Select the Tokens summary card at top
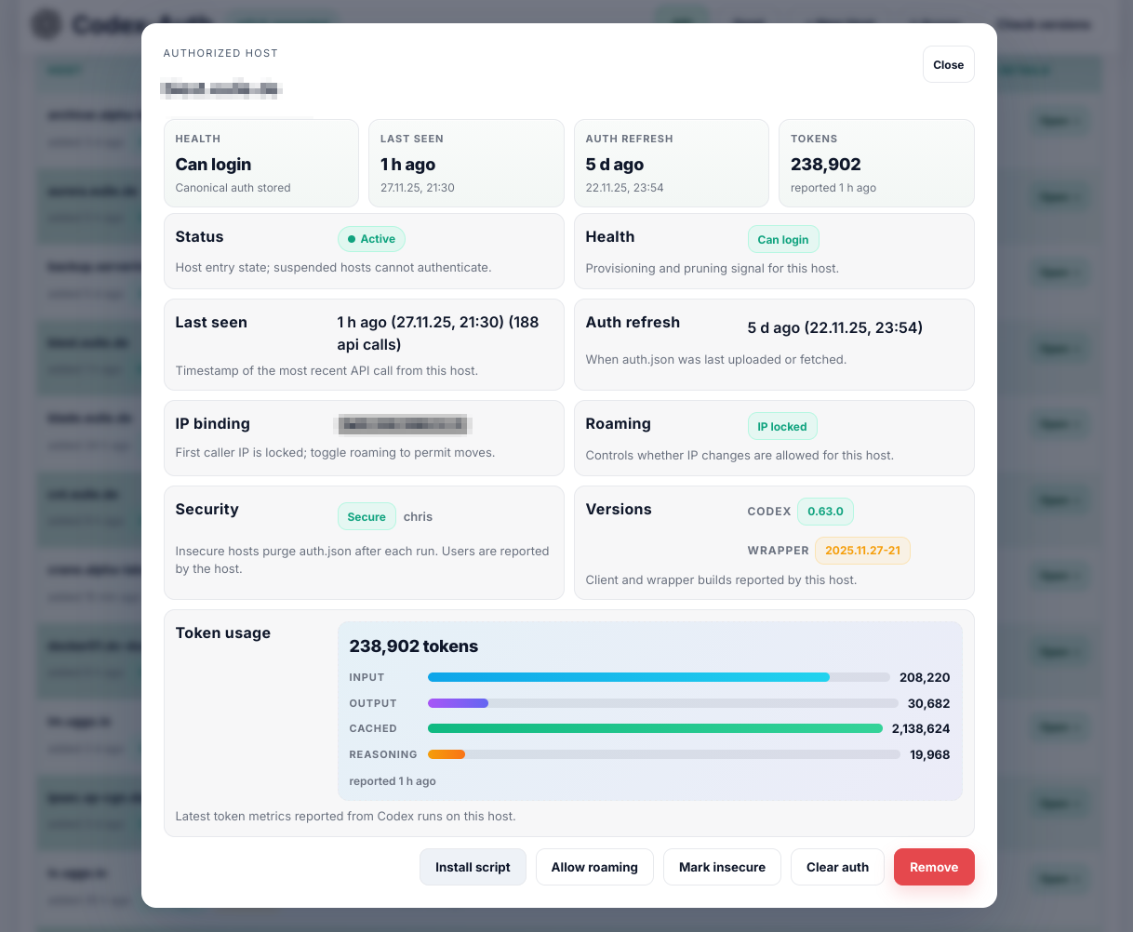Screen dimensions: 1133x932 (x=875, y=163)
